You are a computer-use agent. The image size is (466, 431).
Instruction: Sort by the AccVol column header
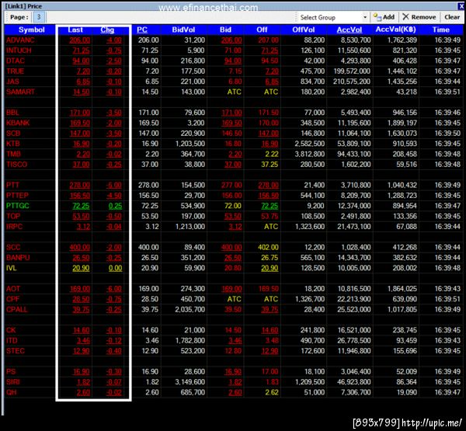tap(349, 30)
